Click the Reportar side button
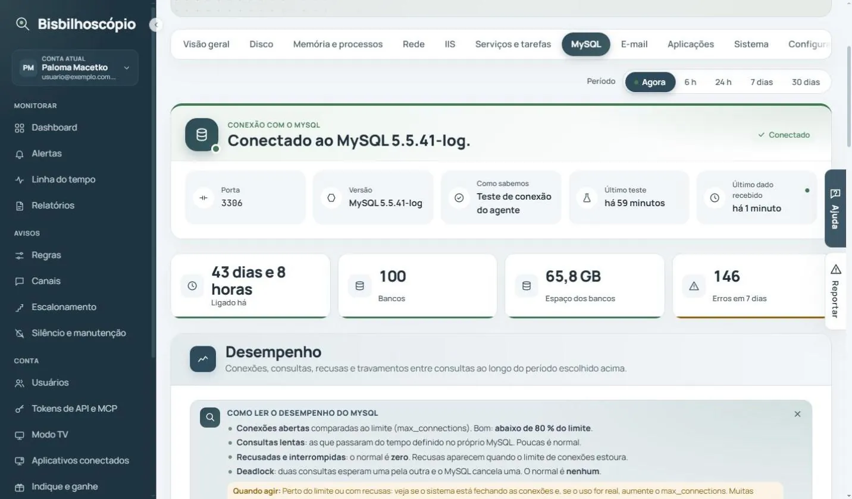The height and width of the screenshot is (499, 852). [x=835, y=291]
